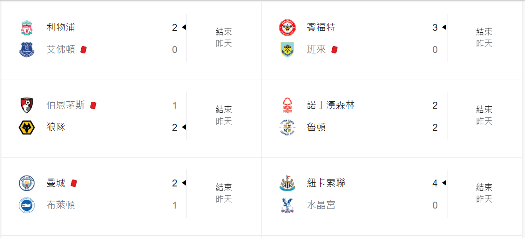525x238 pixels.
Task: Click the Crystal Palace eagle crest
Action: pyautogui.click(x=287, y=205)
